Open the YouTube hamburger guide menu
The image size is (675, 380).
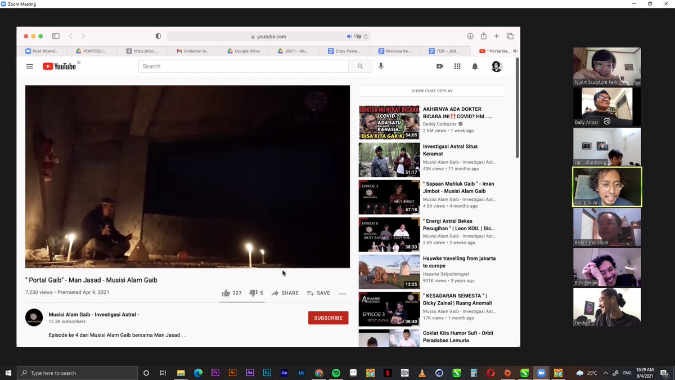click(30, 66)
